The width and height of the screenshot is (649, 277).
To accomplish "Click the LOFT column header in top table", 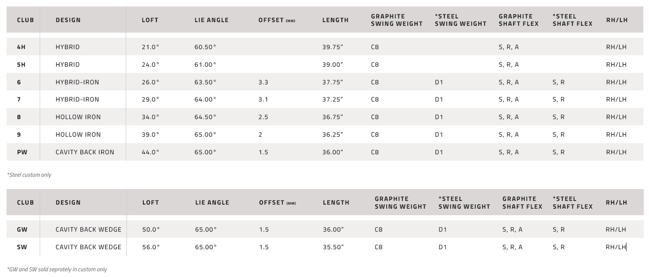I will coord(150,20).
